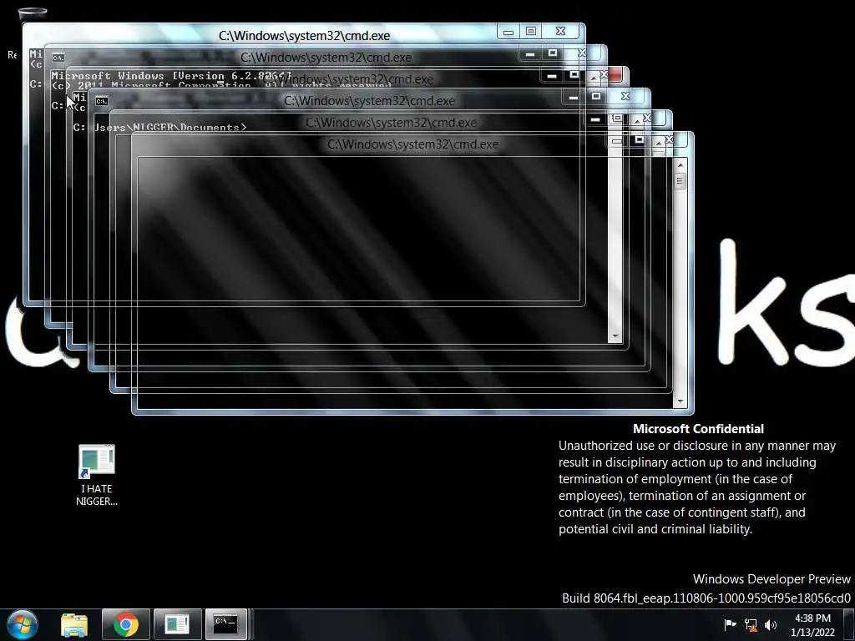Click the bottom arrow of the outermost cmd scrollbar
This screenshot has height=641, width=855.
(680, 401)
